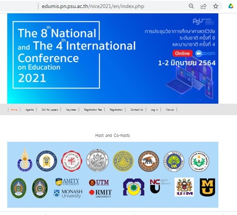Image resolution: width=237 pixels, height=215 pixels.
Task: Click the Amity University logo
Action: [67, 182]
